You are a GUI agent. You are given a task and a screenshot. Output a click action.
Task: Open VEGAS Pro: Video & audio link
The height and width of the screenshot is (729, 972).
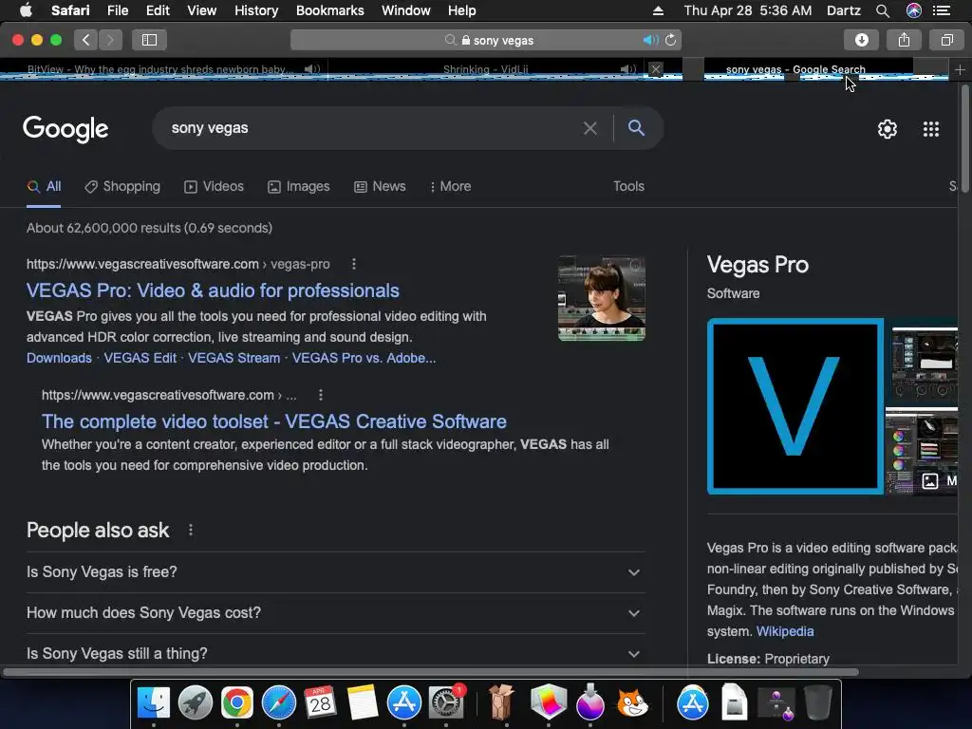[213, 290]
